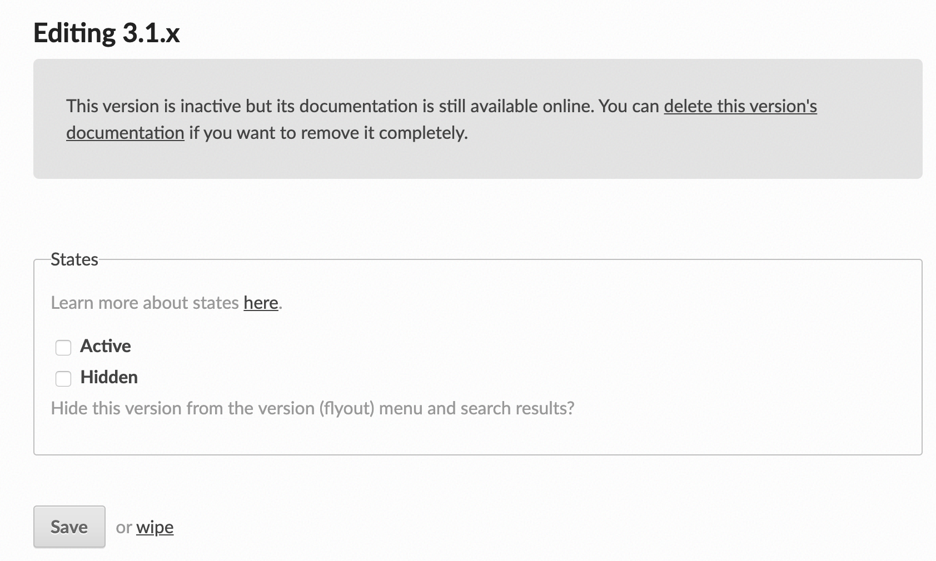
Task: Wipe this version's build environment
Action: point(154,527)
